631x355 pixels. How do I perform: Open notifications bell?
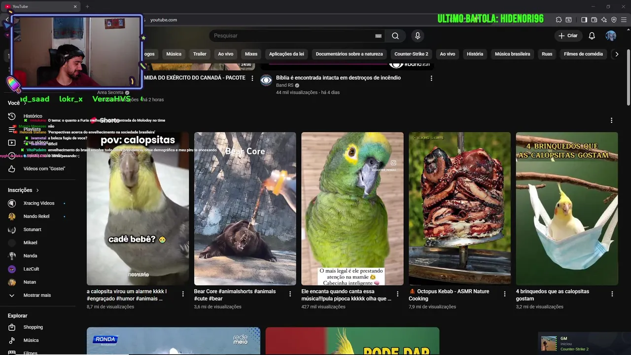pyautogui.click(x=592, y=35)
